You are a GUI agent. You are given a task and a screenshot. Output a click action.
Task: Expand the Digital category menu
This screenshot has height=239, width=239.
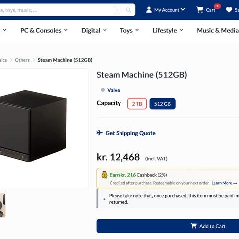94,30
